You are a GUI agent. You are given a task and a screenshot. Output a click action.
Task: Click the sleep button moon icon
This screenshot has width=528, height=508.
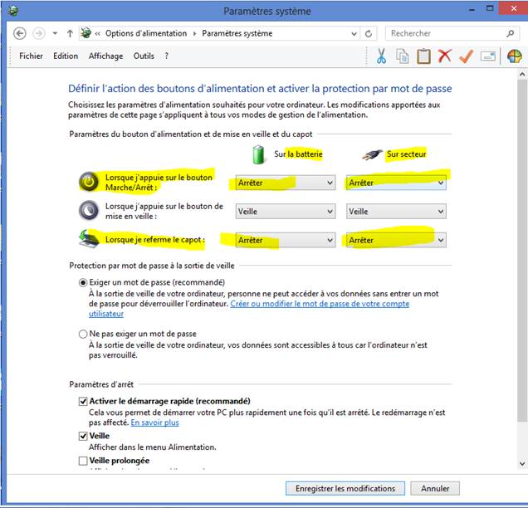pyautogui.click(x=89, y=210)
